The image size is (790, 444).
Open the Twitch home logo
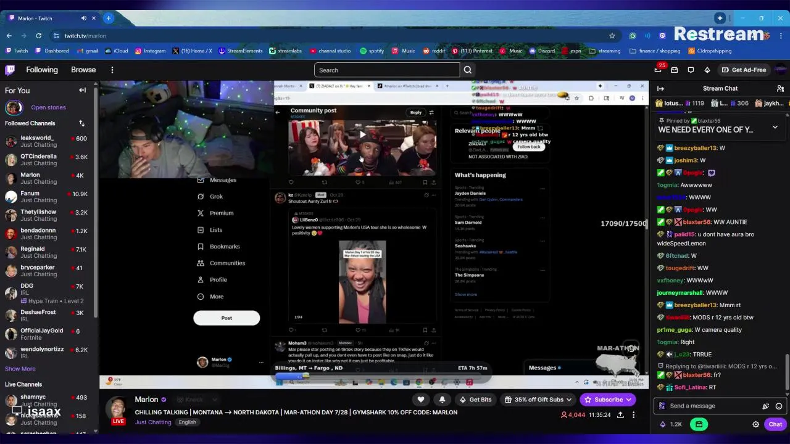coord(10,70)
